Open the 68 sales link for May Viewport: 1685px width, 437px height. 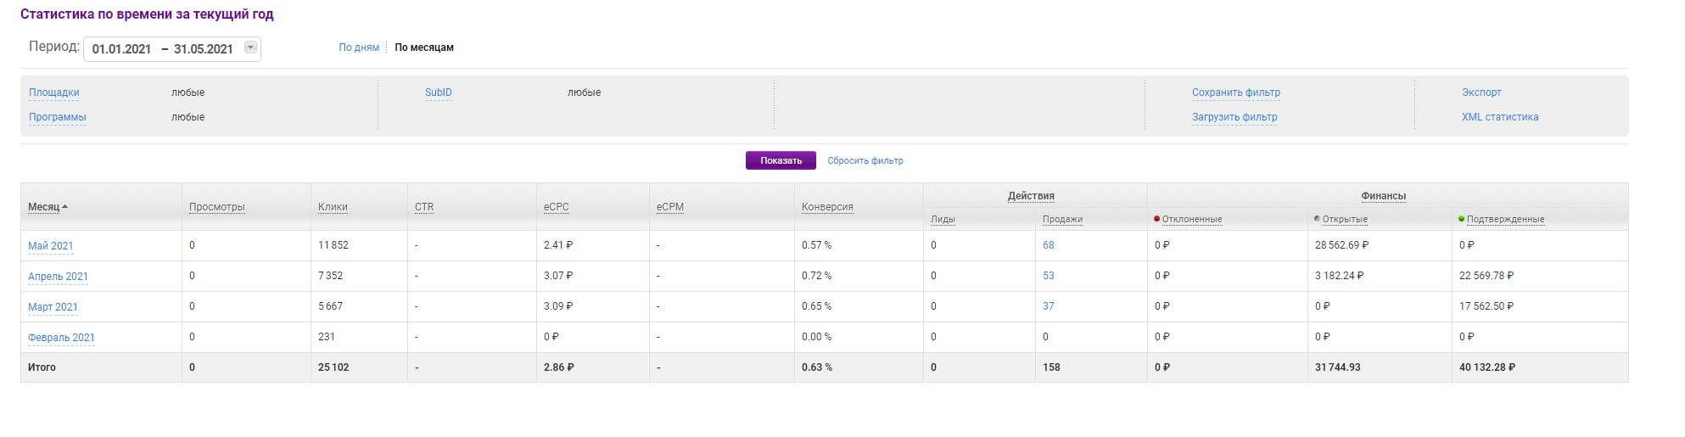pyautogui.click(x=1049, y=245)
